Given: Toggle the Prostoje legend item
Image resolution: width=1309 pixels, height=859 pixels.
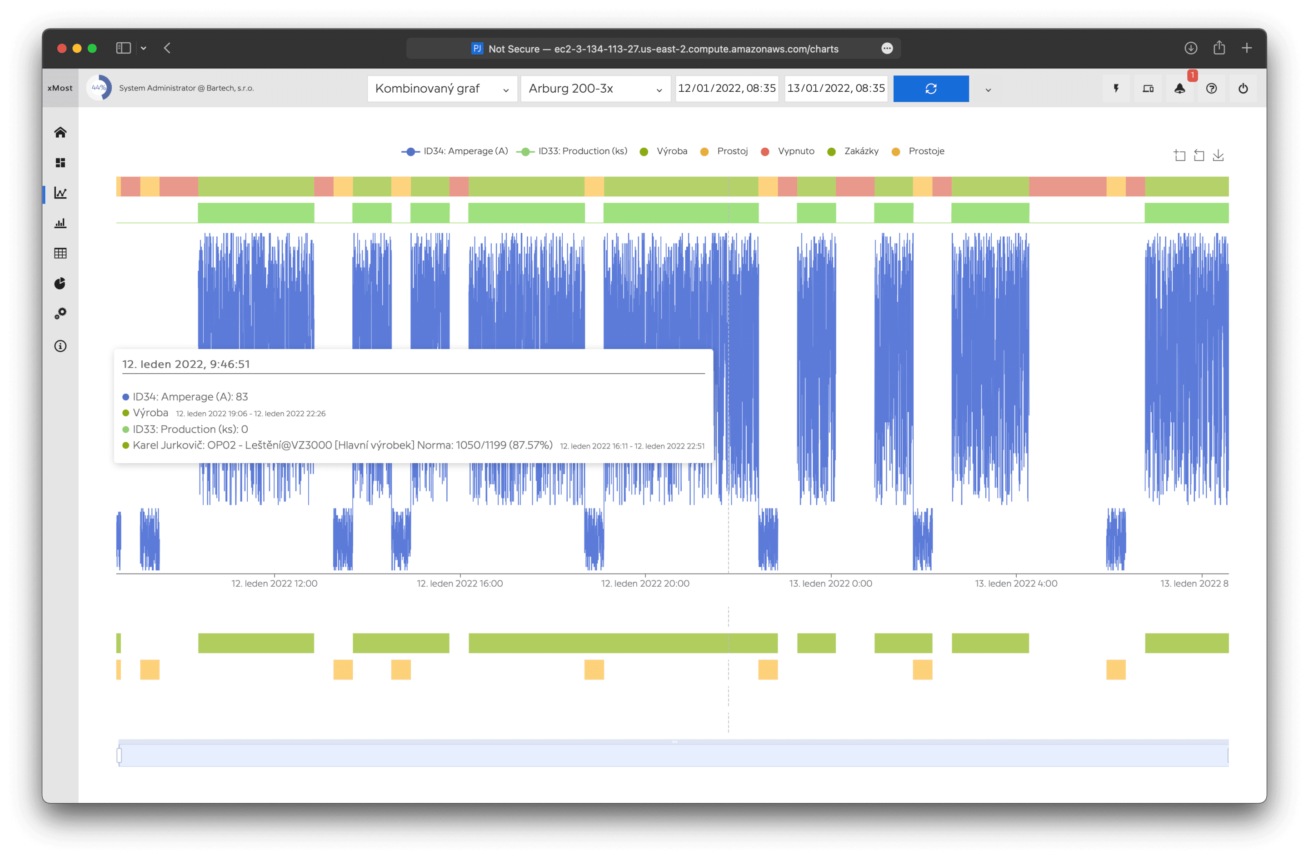Looking at the screenshot, I should click(918, 151).
